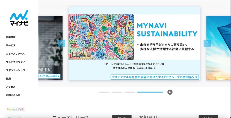This screenshot has width=231, height=118.
Task: Go to the サステナビリティ page
Action: click(16, 62)
